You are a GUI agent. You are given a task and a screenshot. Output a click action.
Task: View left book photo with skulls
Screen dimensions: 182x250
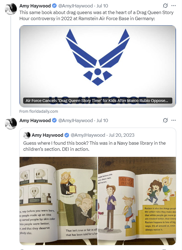pos(58,201)
